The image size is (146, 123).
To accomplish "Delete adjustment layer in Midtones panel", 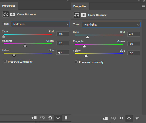I will tap(66, 118).
